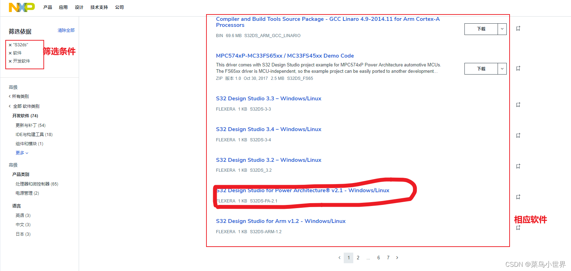This screenshot has width=571, height=271.
Task: Remove the "S32ds" filter tag
Action: (10, 45)
